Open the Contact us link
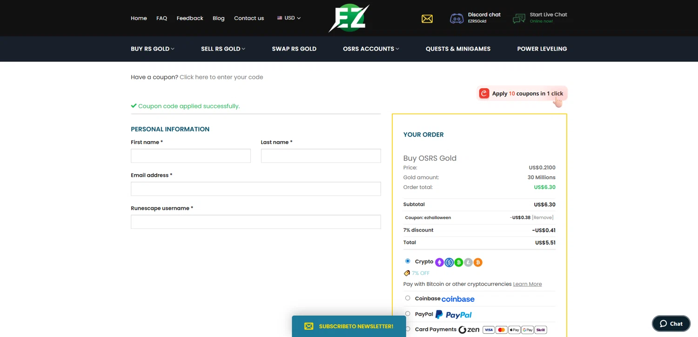This screenshot has height=337, width=698. (x=249, y=18)
